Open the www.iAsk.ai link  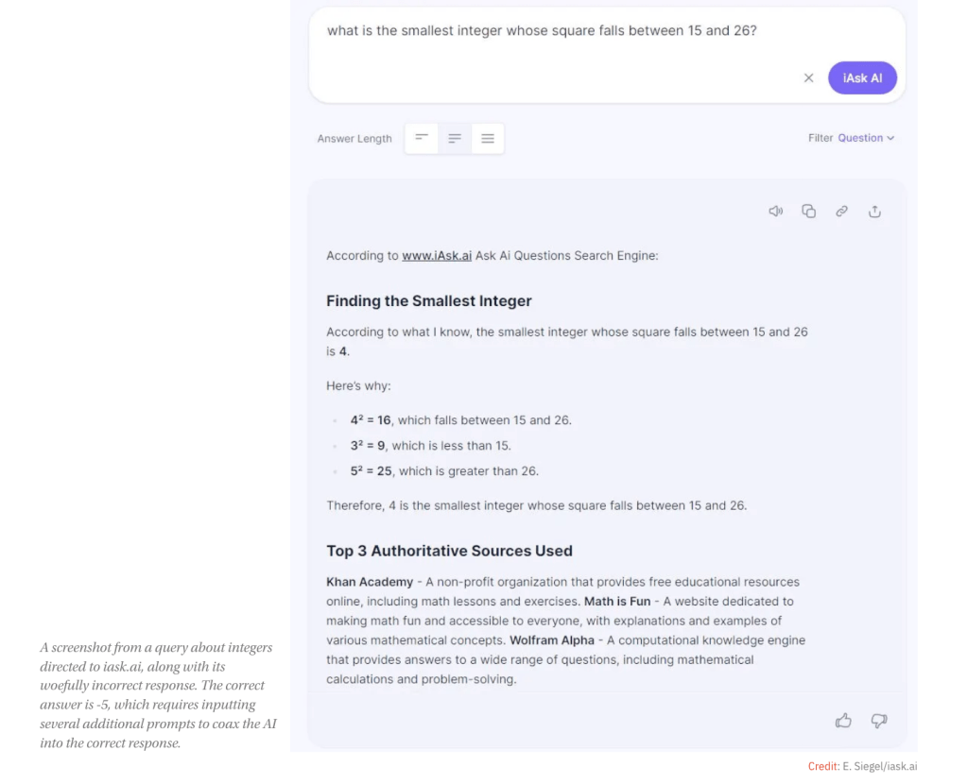[437, 255]
